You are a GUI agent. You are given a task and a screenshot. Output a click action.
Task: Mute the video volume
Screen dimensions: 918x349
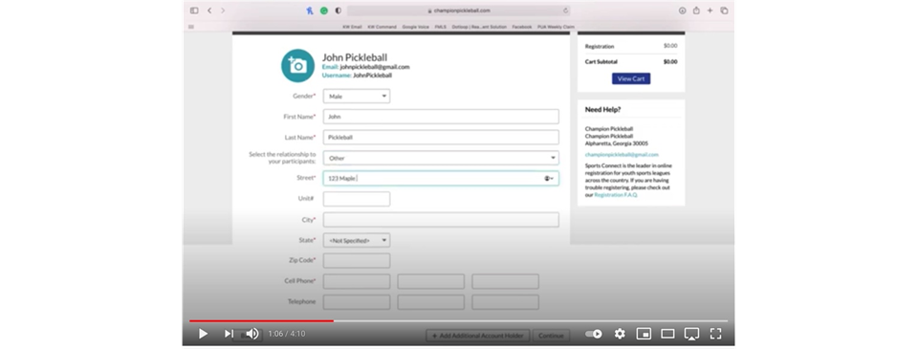[x=252, y=334]
